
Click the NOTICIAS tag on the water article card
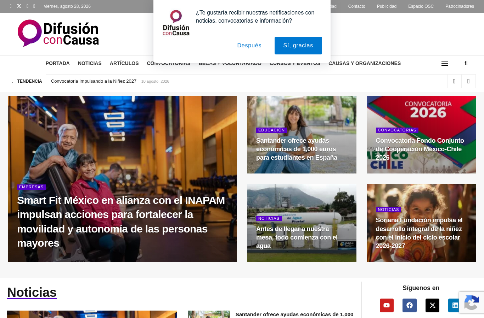point(269,218)
